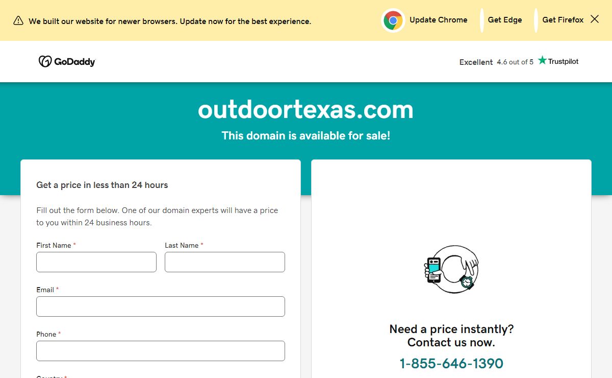This screenshot has width=612, height=378.
Task: Call phone number 1-855-646-1390 link
Action: click(x=451, y=363)
